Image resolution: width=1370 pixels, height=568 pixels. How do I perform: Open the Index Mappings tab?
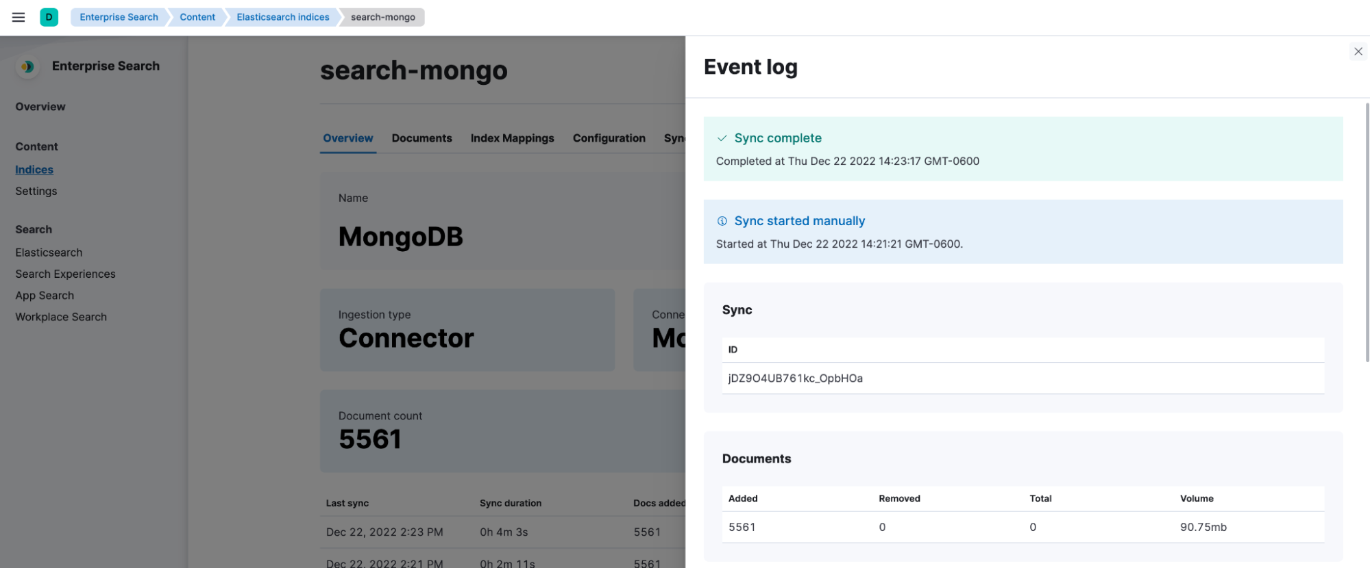(x=512, y=138)
